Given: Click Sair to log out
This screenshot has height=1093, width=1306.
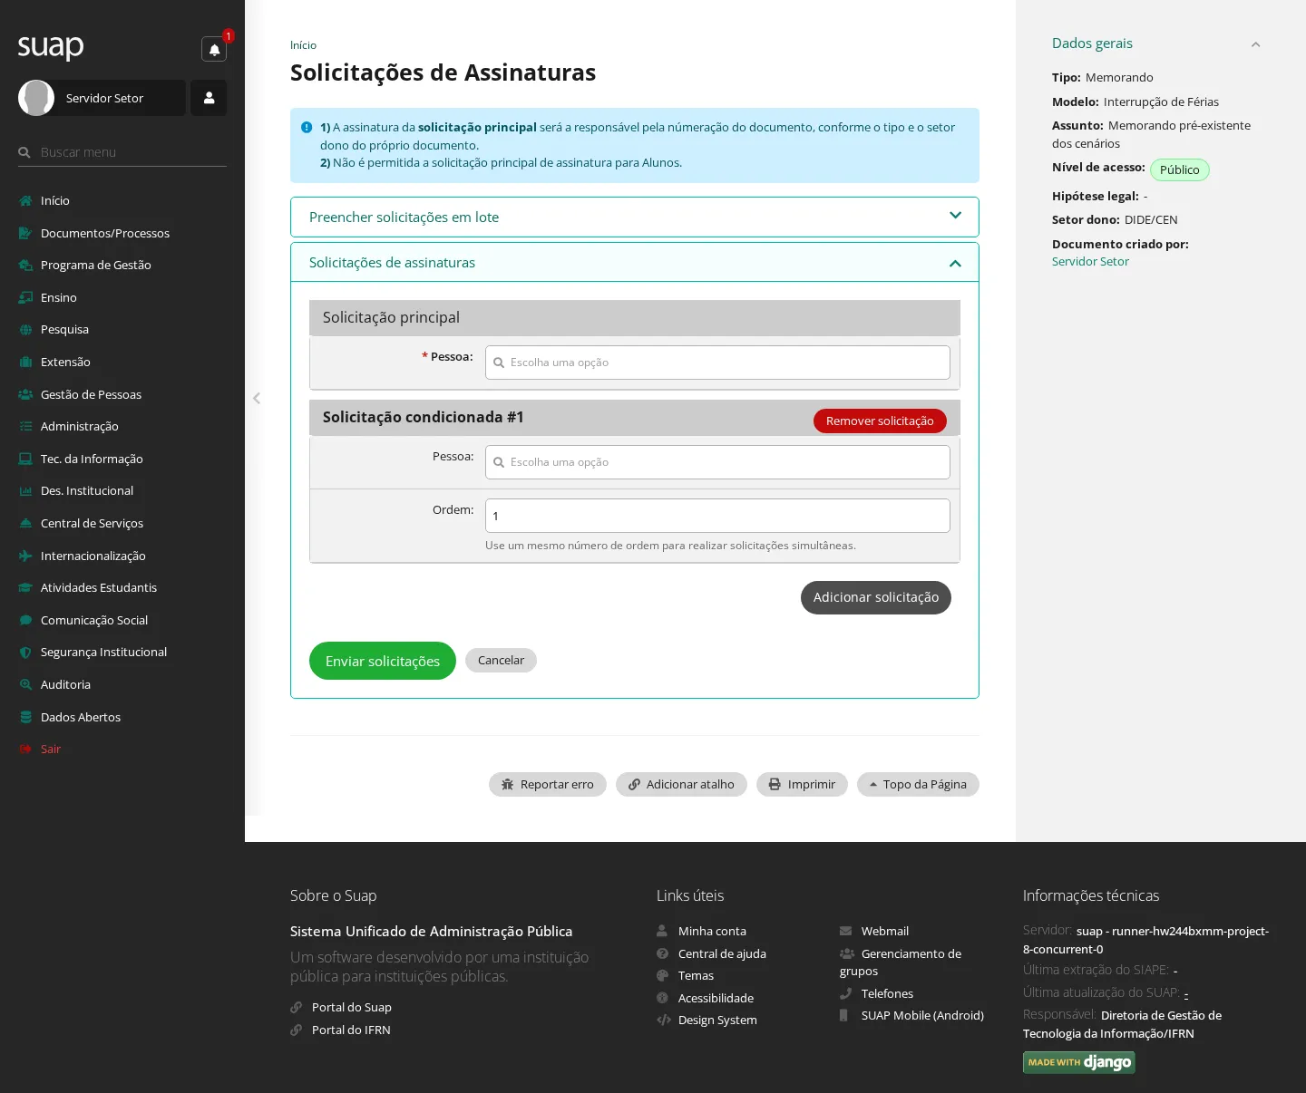Looking at the screenshot, I should [x=51, y=750].
